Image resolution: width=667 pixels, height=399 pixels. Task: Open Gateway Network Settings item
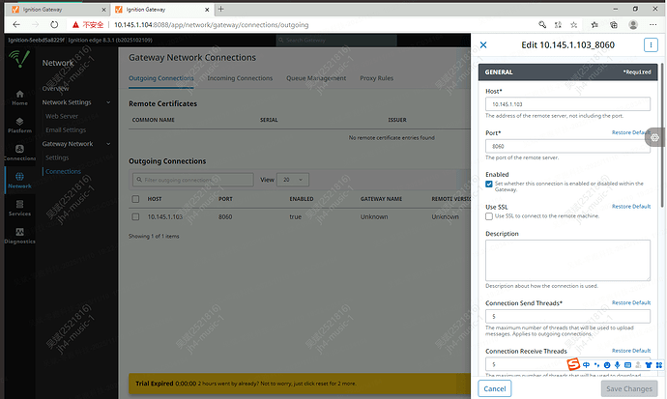pos(57,157)
